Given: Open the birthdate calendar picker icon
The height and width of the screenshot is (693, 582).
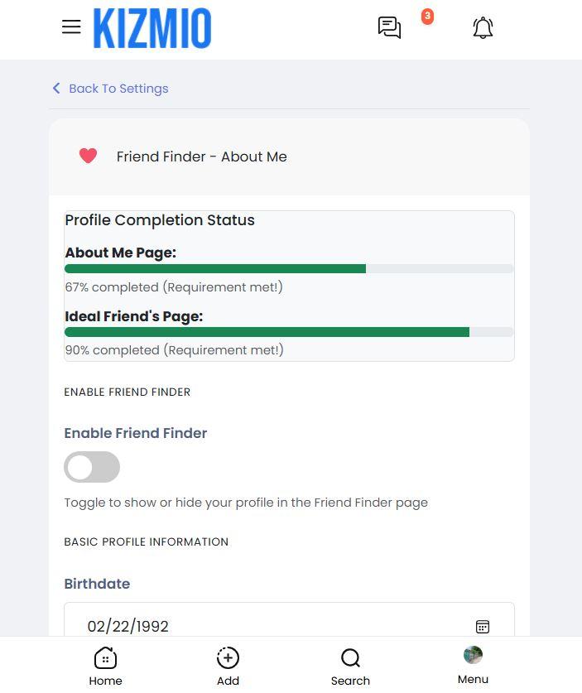Looking at the screenshot, I should (482, 626).
